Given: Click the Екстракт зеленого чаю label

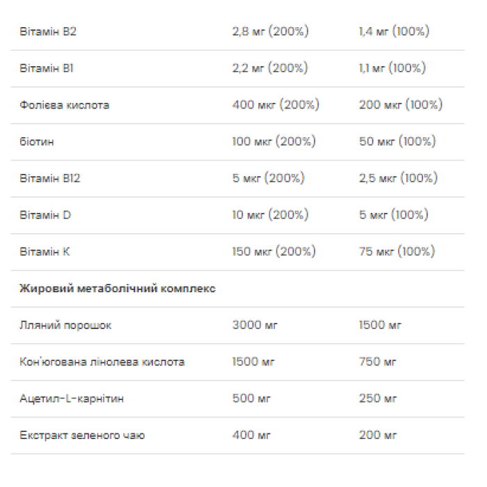Looking at the screenshot, I should point(83,436).
